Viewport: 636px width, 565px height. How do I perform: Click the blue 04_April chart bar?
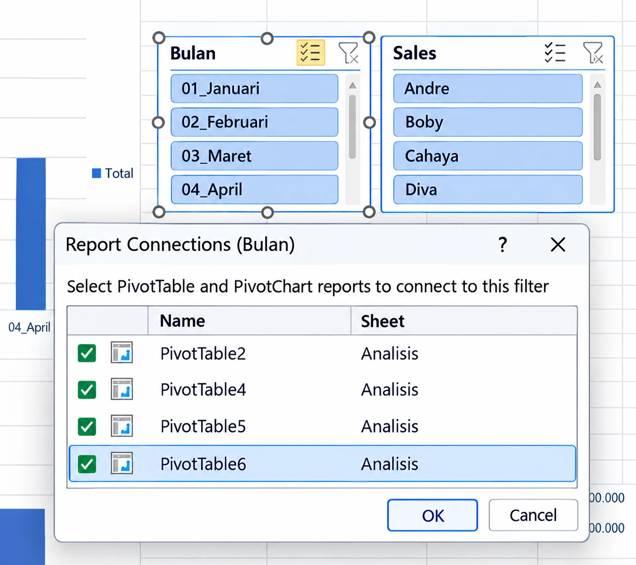tap(31, 234)
